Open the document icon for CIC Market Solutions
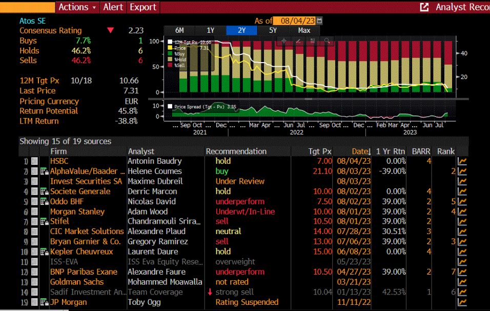 pos(34,231)
